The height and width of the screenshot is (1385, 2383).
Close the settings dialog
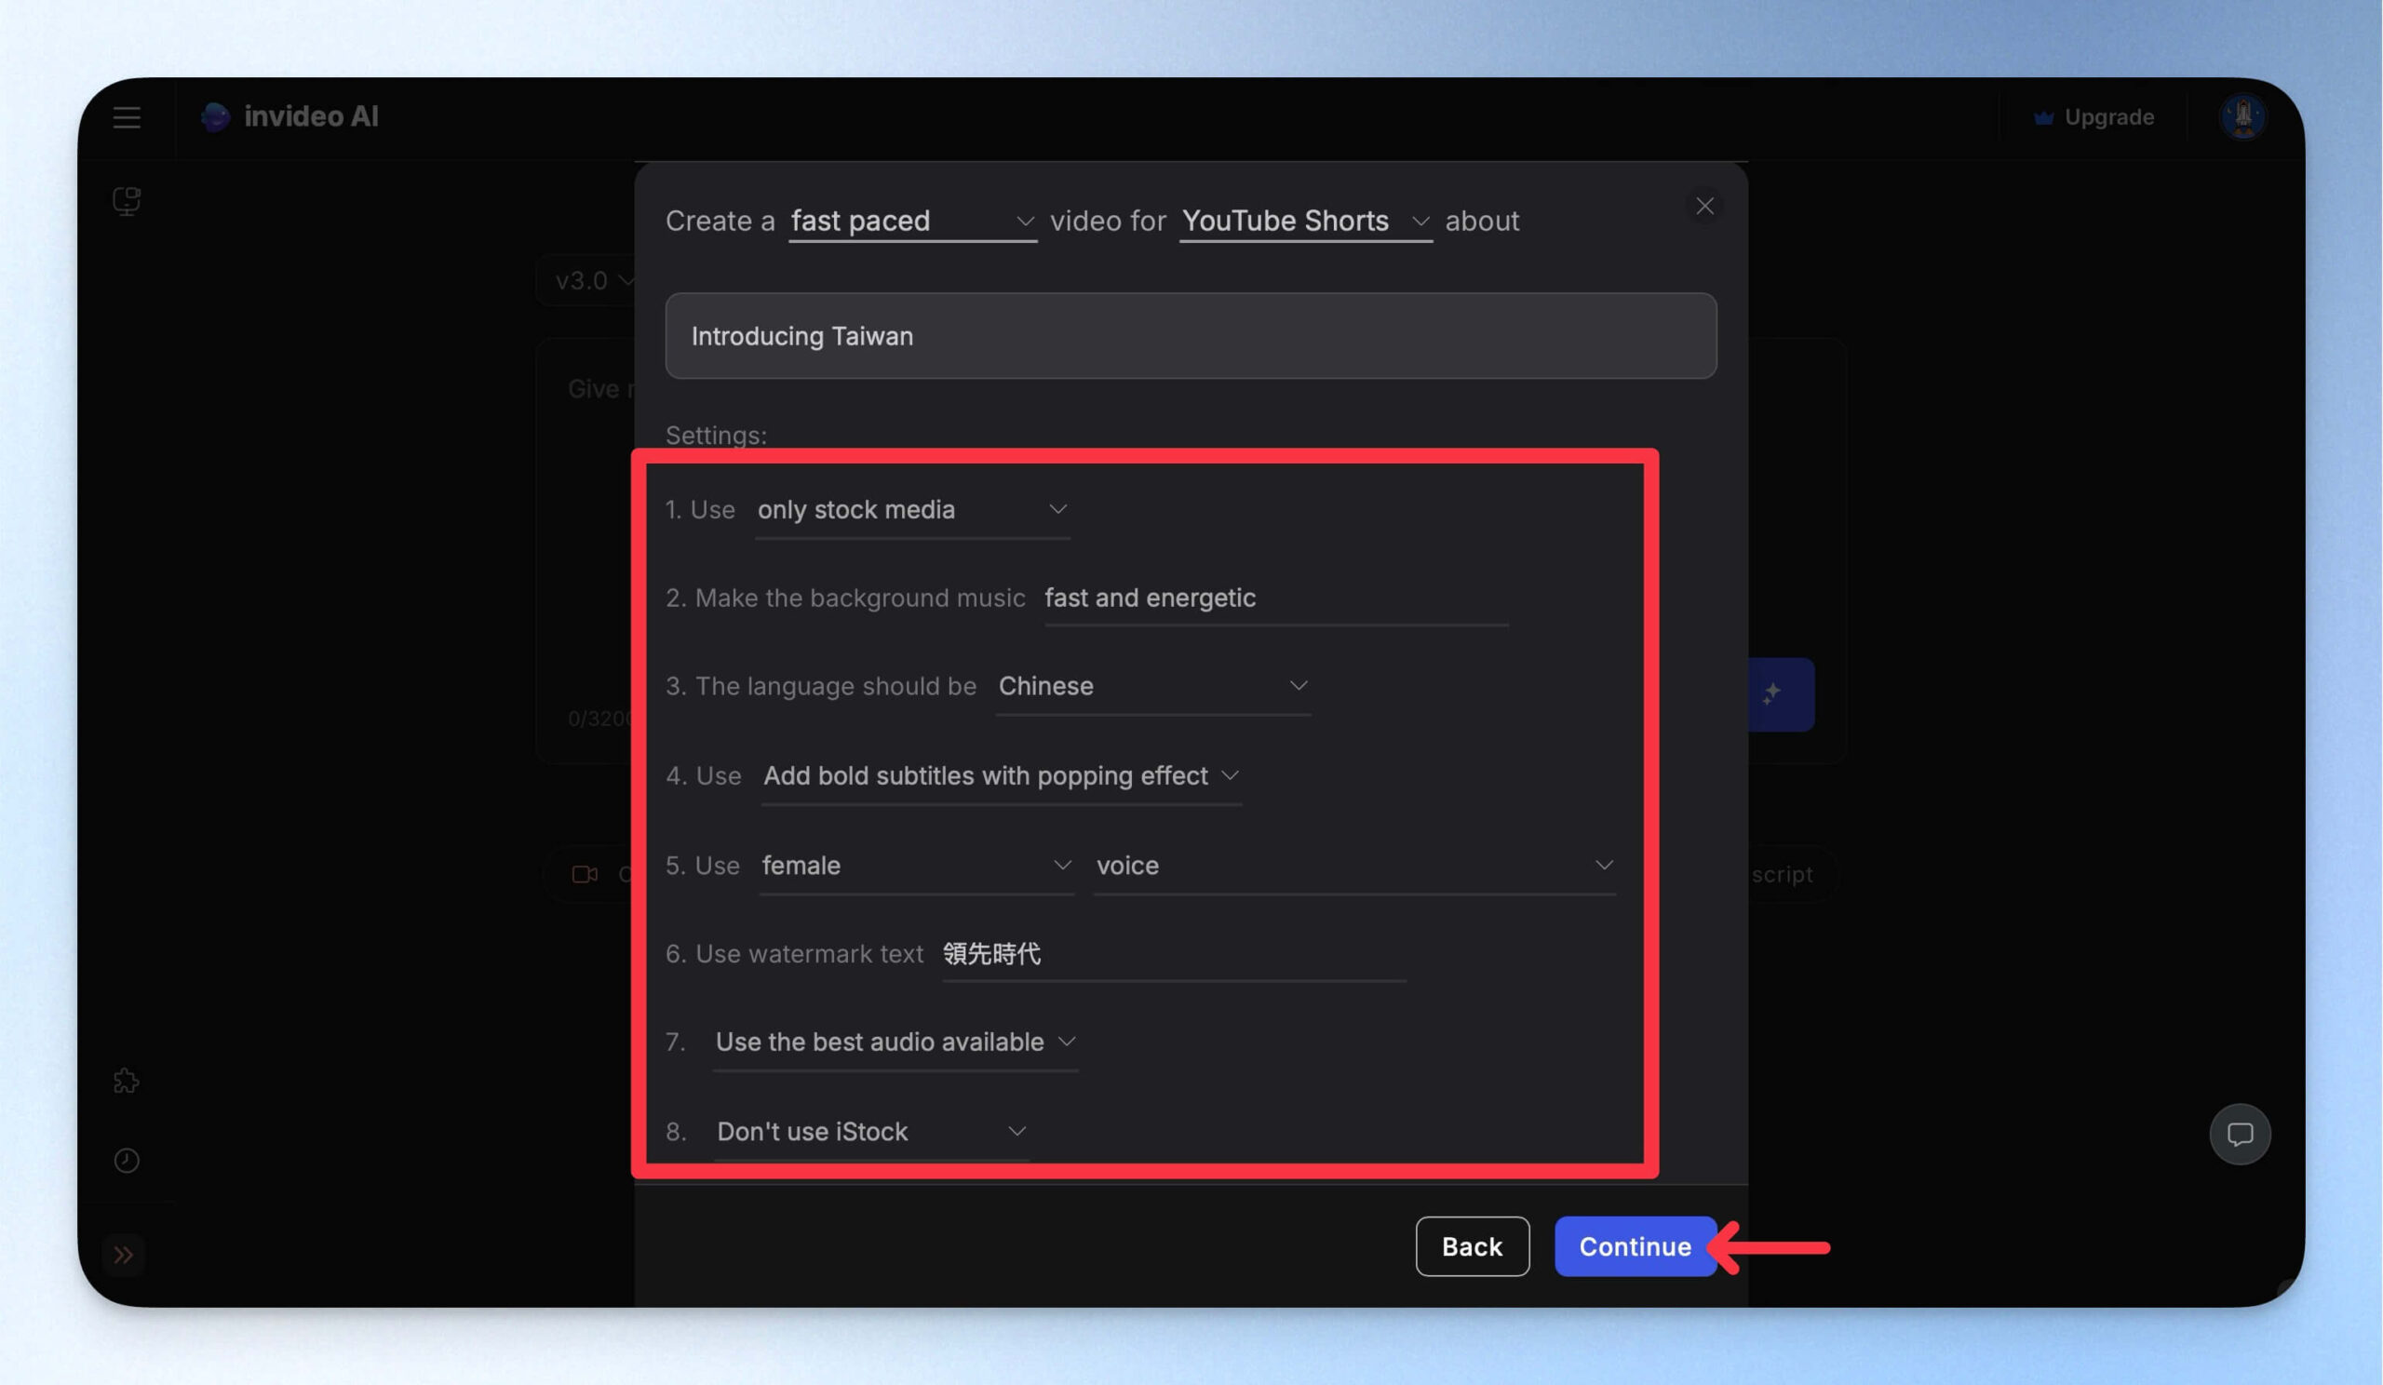click(1704, 206)
